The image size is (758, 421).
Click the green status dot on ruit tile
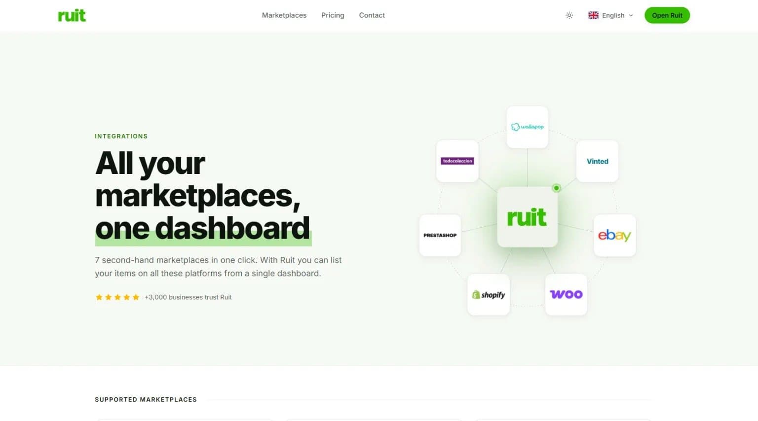click(x=557, y=188)
